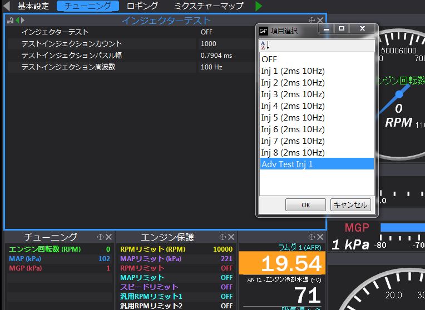Viewport: 425px width, 310px height.
Task: Click テストインジェクションパスル幅 row
Action: tap(102, 55)
